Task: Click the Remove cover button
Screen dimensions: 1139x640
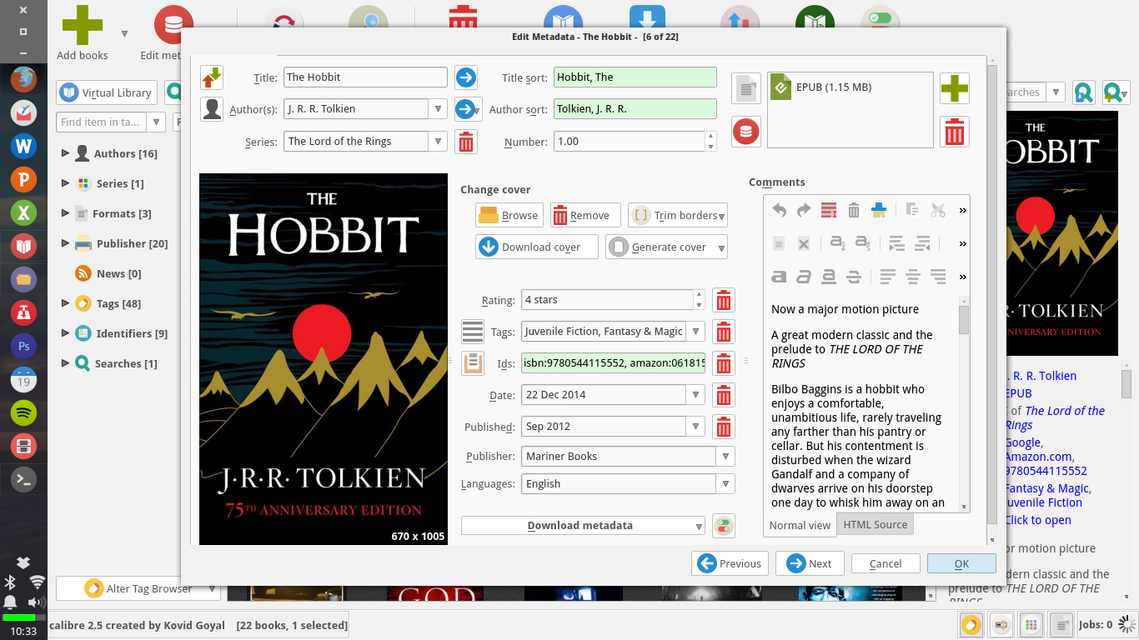Action: (x=585, y=215)
